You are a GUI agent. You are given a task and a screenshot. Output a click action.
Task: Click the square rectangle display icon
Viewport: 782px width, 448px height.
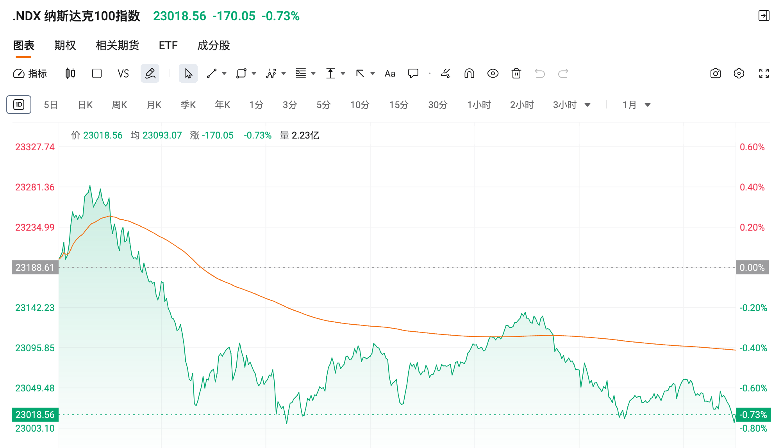pos(97,73)
